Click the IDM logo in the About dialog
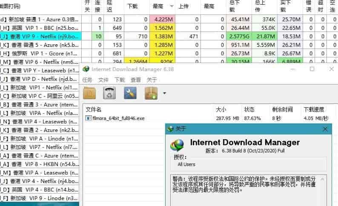 coord(177,145)
